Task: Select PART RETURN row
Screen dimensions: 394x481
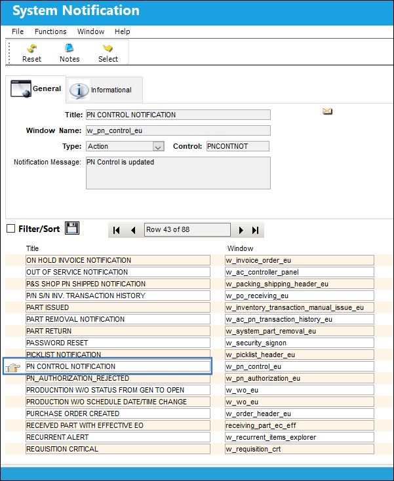Action: [x=118, y=331]
